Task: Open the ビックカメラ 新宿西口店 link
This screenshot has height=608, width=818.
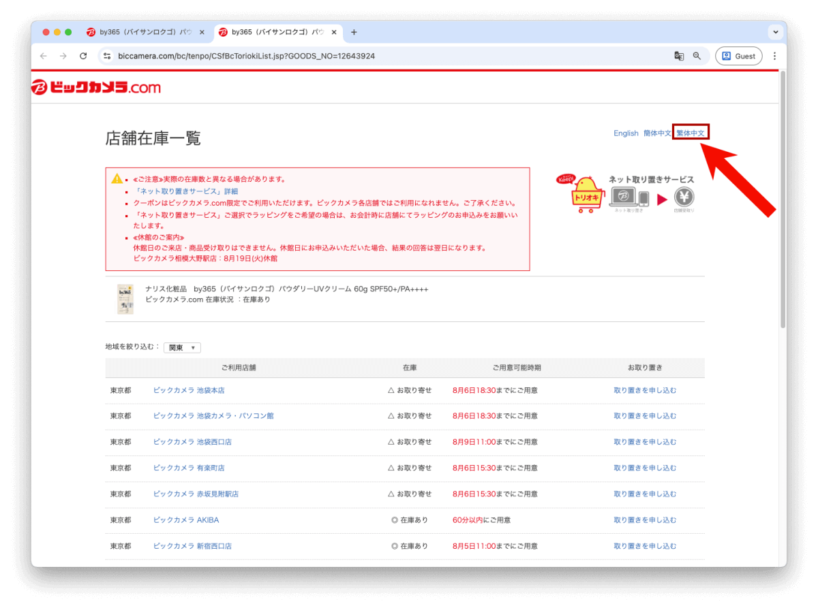Action: pyautogui.click(x=192, y=546)
